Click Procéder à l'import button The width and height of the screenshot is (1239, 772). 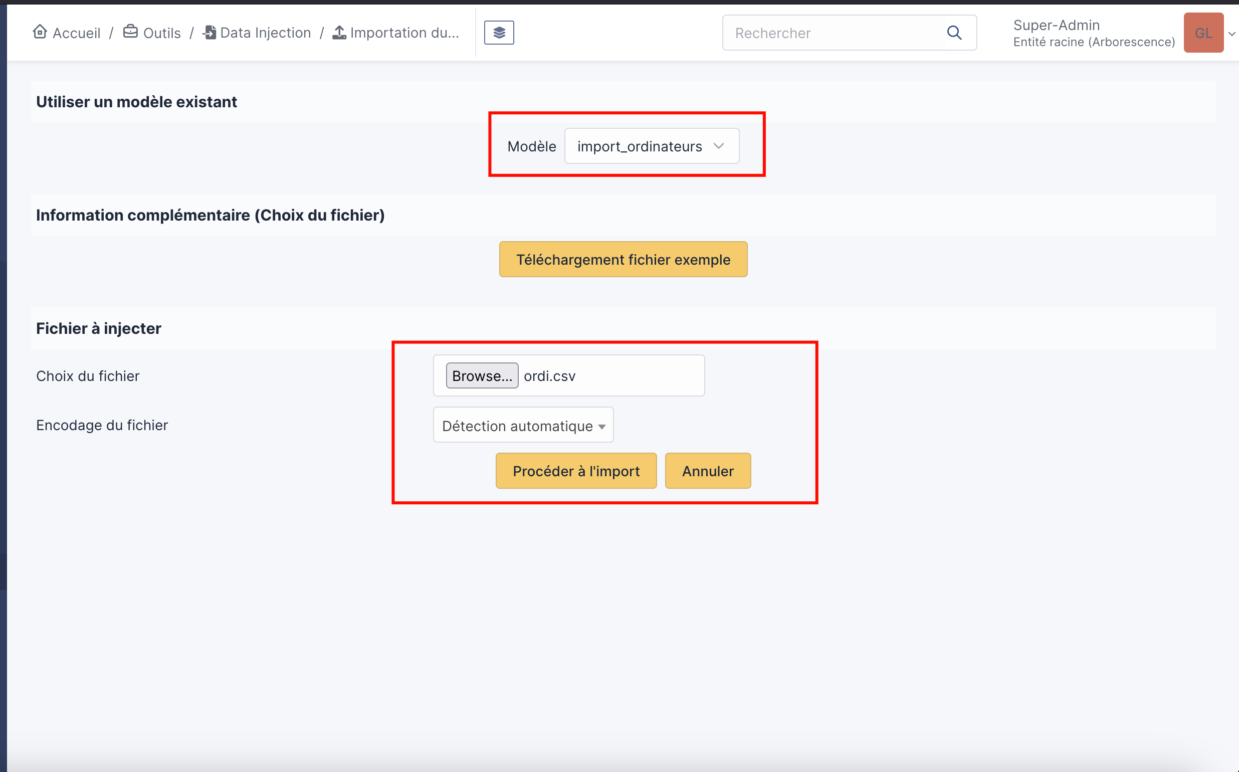[576, 471]
